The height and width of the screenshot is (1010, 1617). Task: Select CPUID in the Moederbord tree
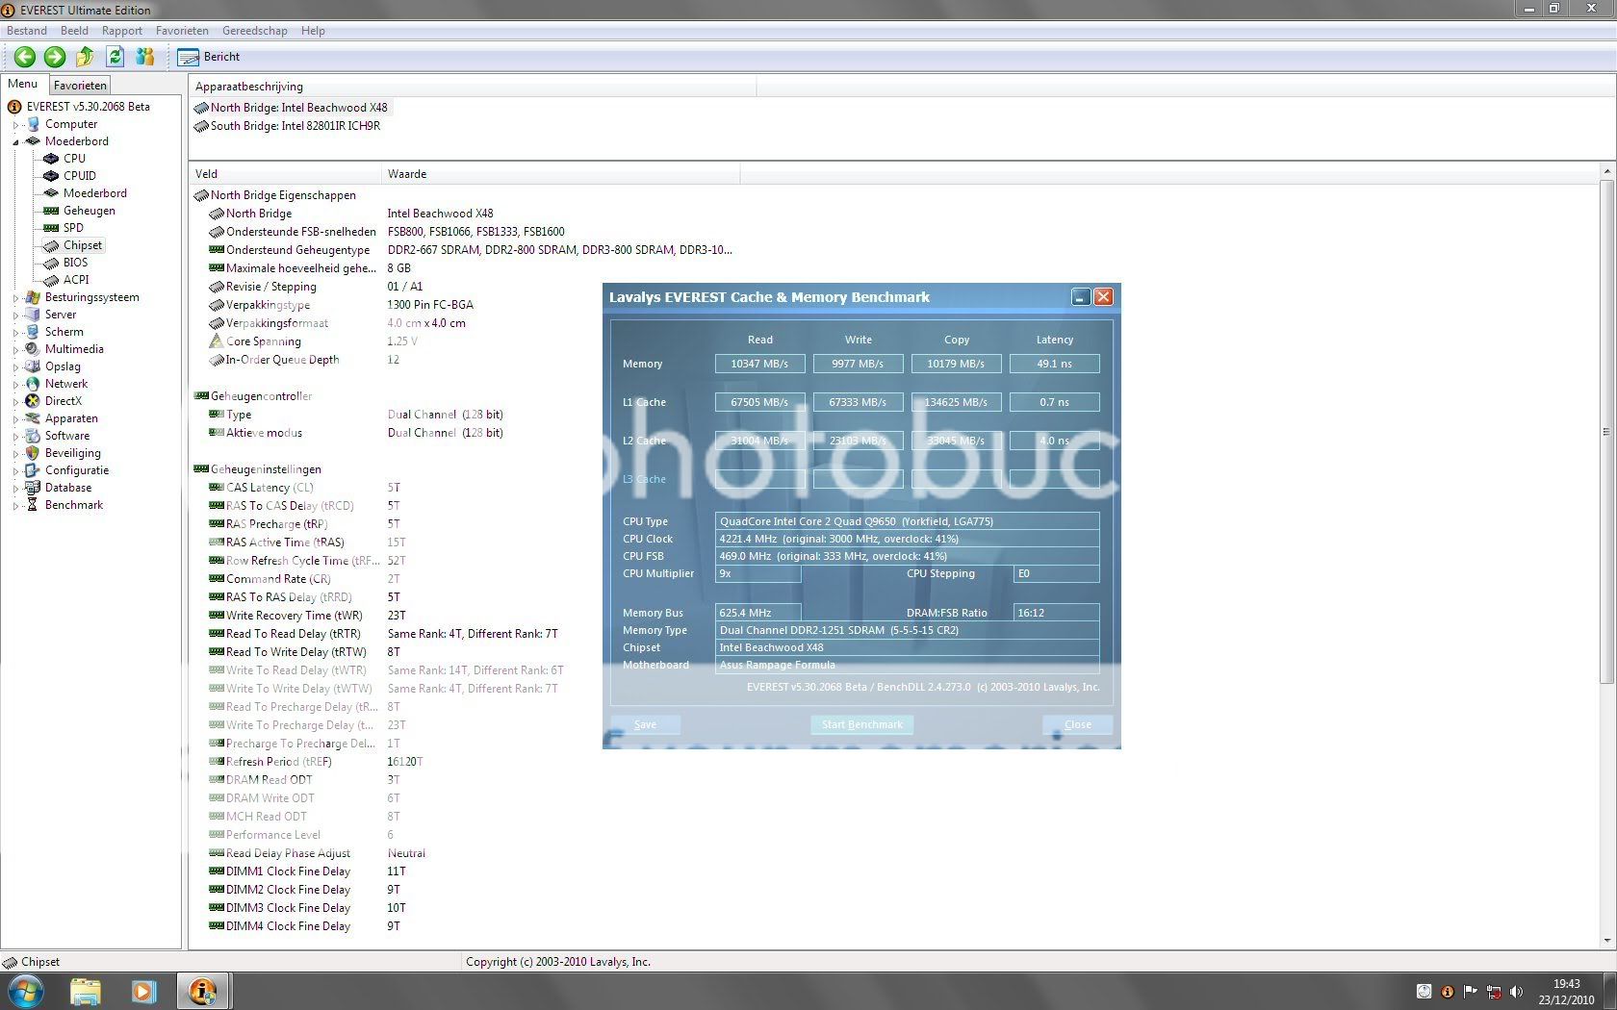coord(79,176)
